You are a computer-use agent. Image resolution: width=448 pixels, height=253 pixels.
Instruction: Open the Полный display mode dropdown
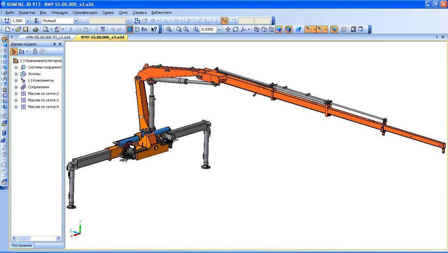76,21
